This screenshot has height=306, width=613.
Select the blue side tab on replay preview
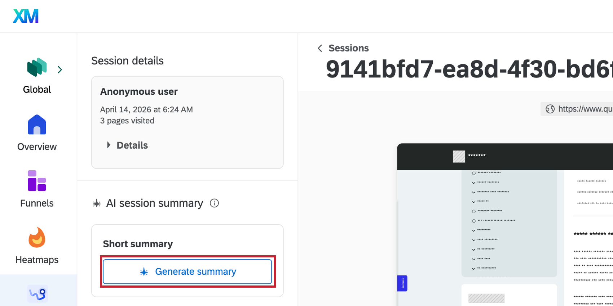402,284
